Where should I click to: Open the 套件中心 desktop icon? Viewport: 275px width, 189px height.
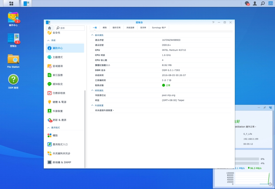[x=13, y=19]
